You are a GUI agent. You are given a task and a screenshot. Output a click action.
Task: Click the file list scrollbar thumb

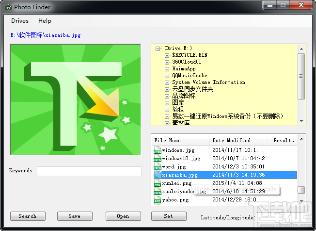tap(301, 190)
